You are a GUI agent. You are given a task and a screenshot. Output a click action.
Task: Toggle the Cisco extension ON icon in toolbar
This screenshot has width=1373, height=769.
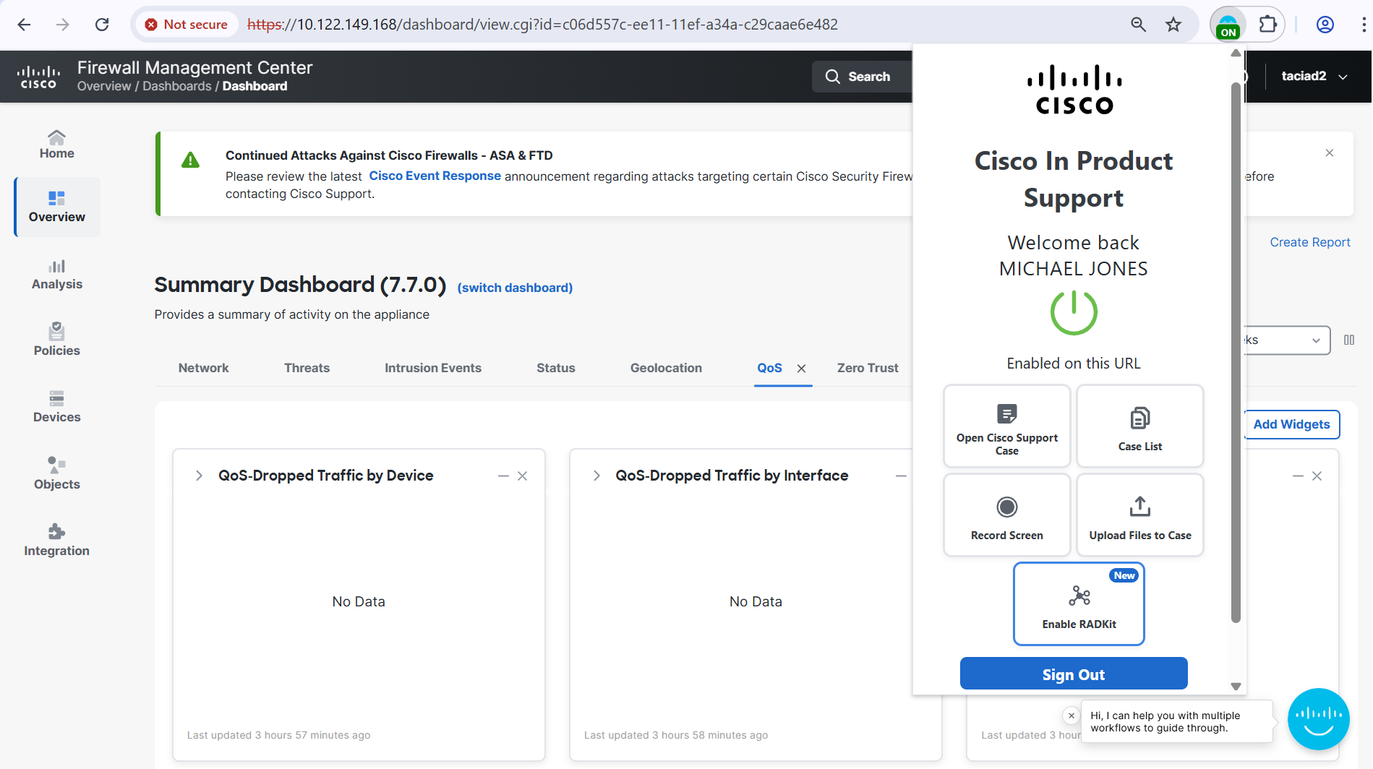coord(1228,25)
